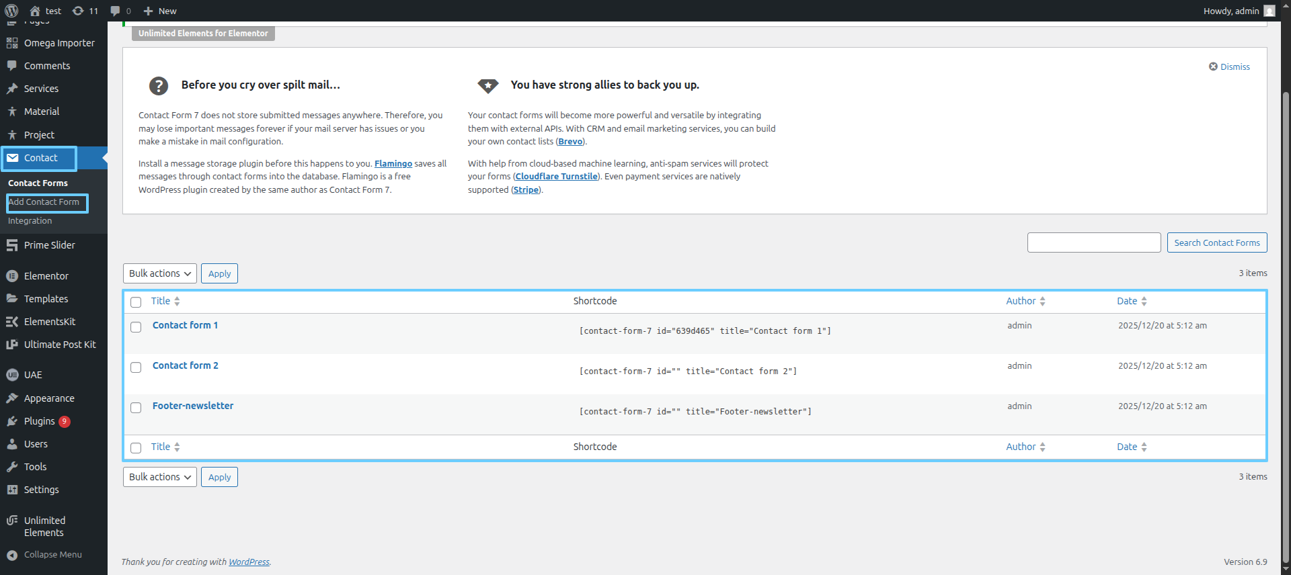
Task: Click the Elementor sidebar icon
Action: tap(12, 276)
